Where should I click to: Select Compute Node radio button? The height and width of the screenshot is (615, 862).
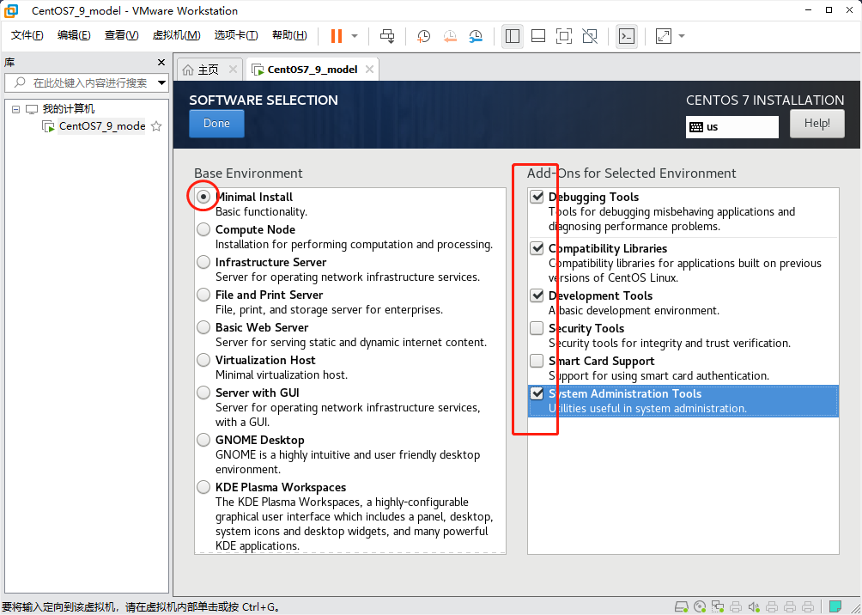point(203,229)
